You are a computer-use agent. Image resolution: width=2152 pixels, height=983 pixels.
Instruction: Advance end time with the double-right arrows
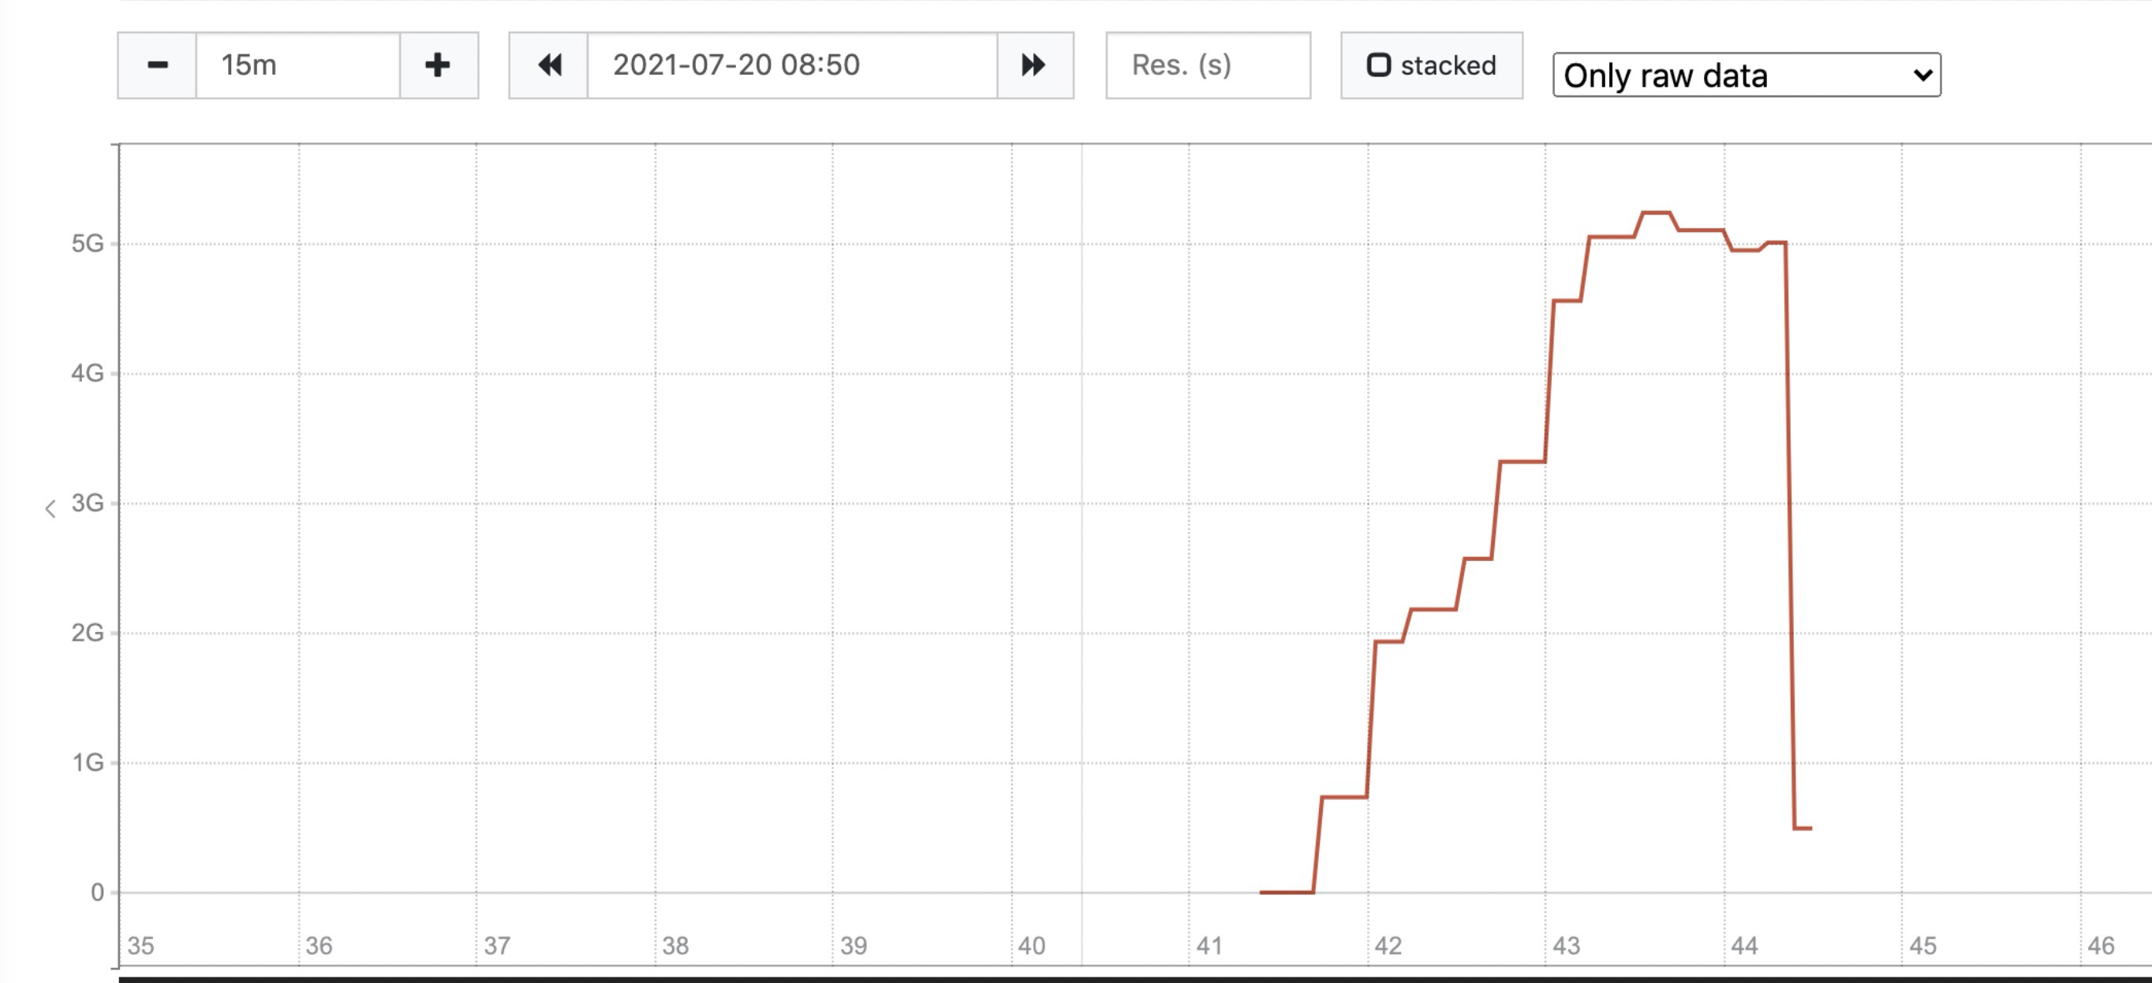pos(1033,65)
